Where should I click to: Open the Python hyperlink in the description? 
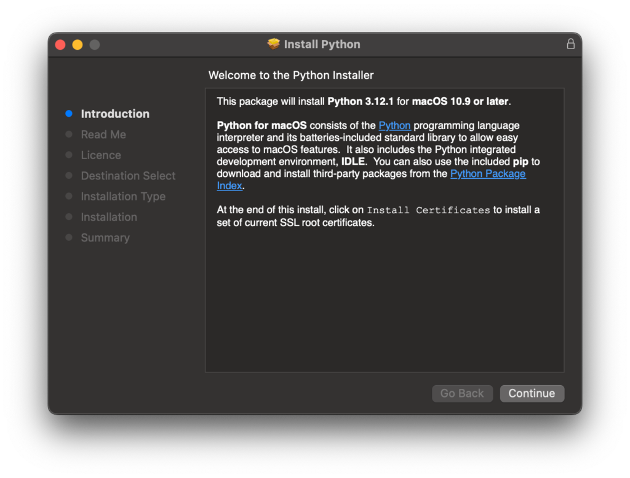394,125
